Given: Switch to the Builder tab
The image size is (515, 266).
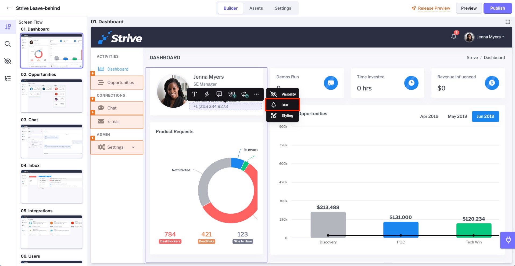Looking at the screenshot, I should [231, 8].
